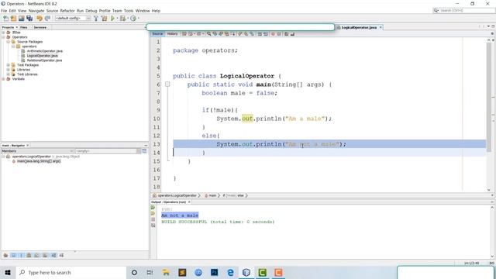
Task: Click the Comment icon in editor toolbar
Action: pos(286,34)
